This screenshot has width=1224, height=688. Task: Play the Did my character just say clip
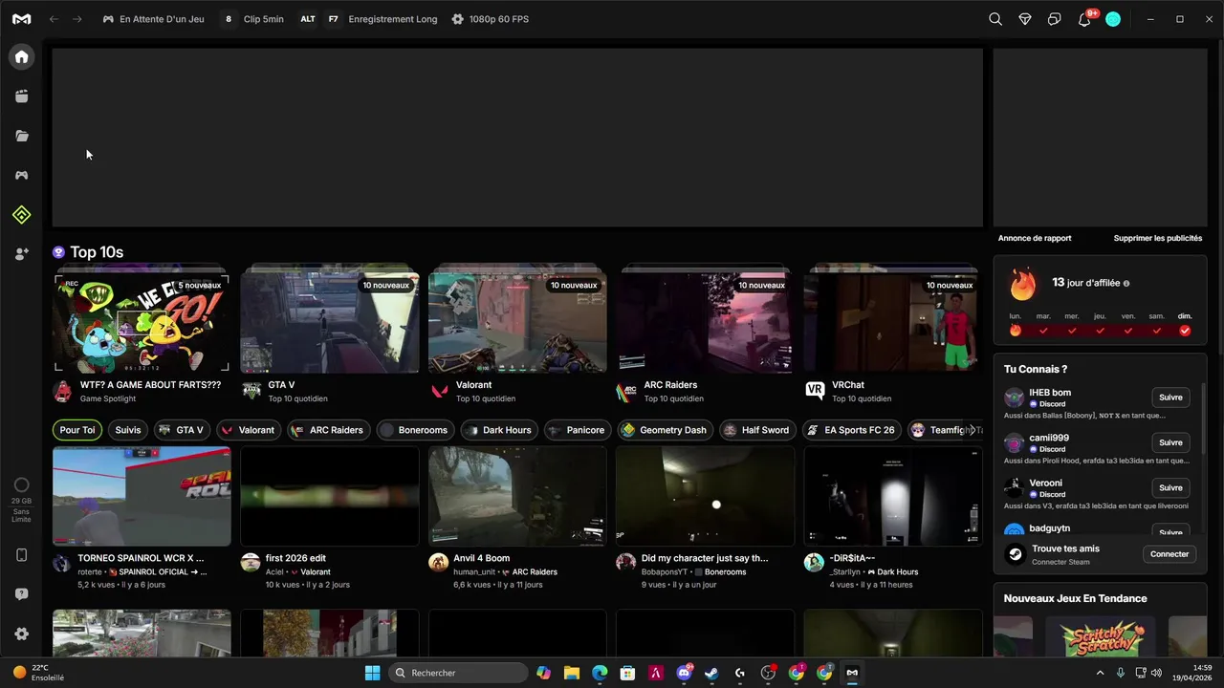706,496
